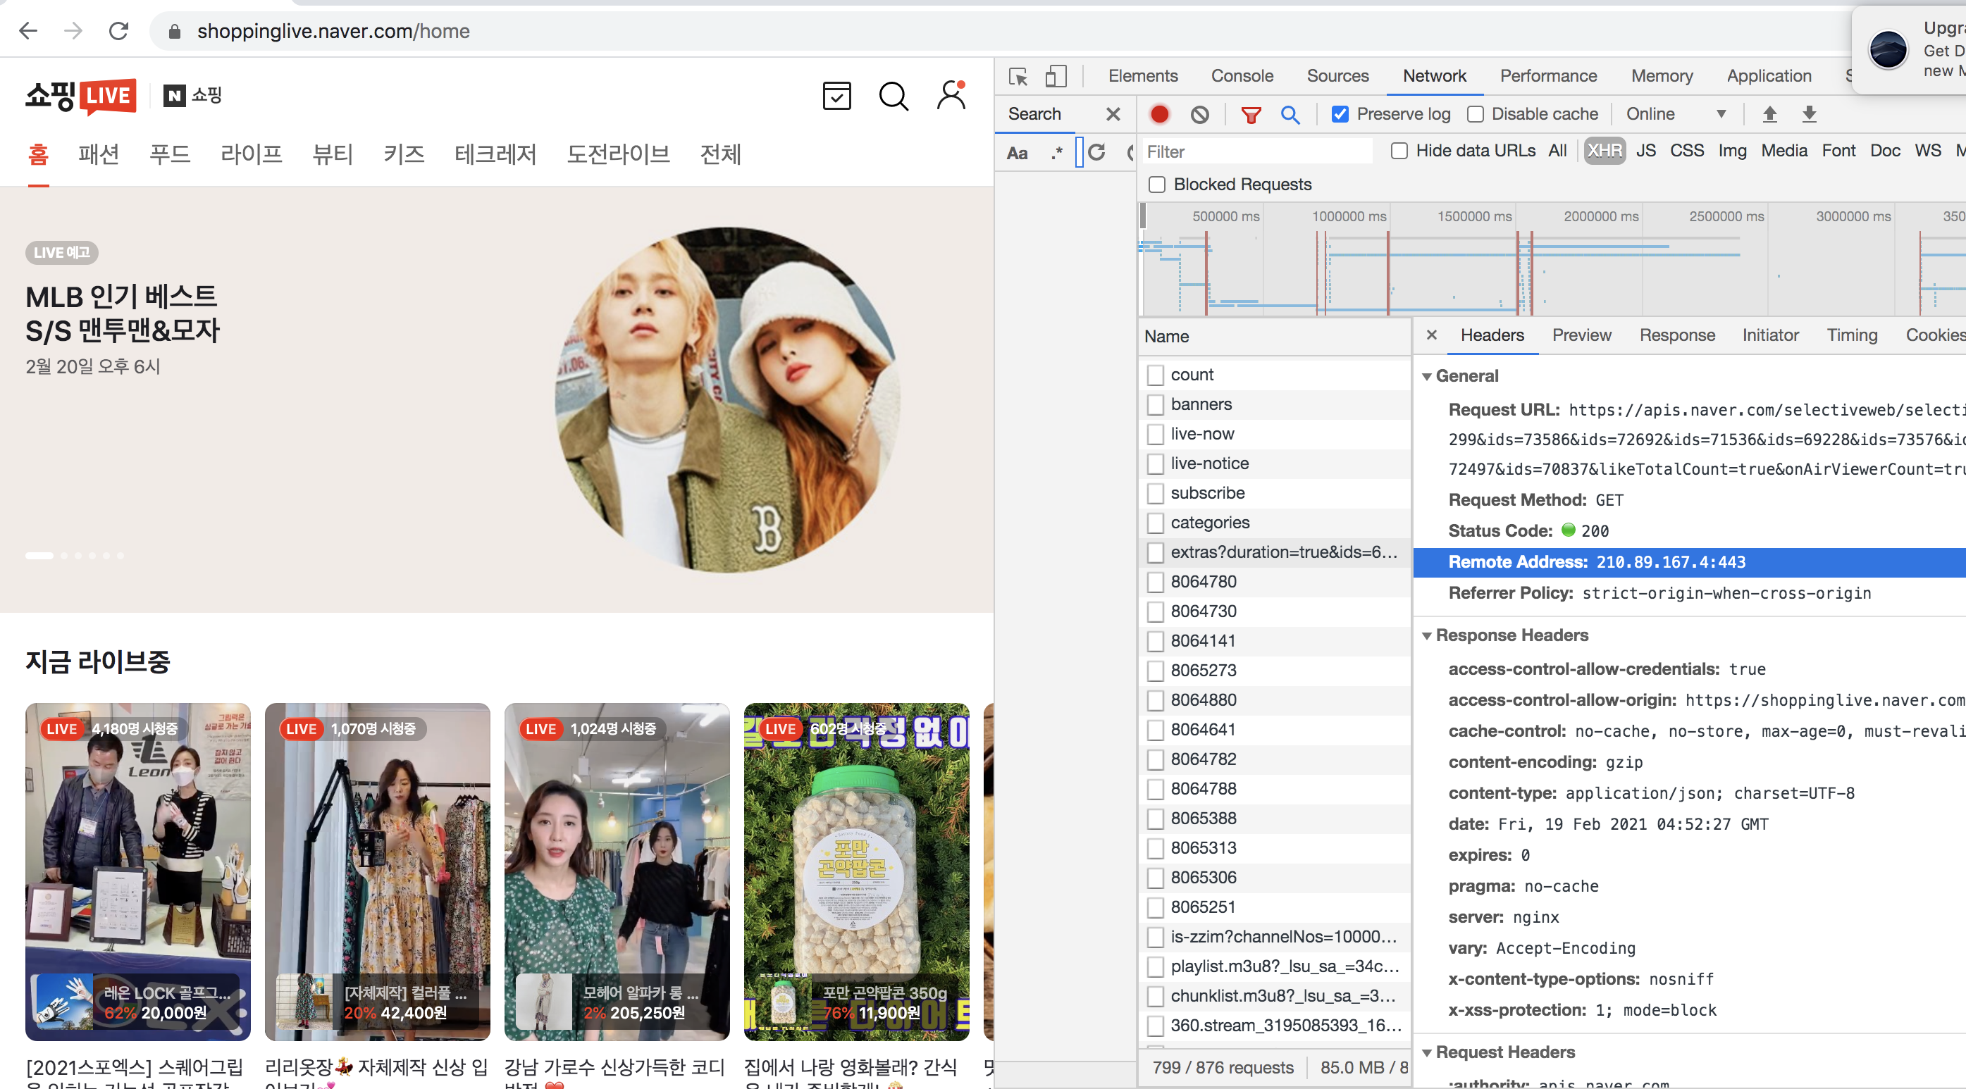Import HAR file with upload arrow
1966x1089 pixels.
point(1770,115)
